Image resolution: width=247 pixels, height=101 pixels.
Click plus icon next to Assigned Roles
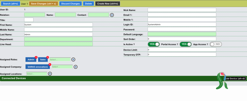73,60
